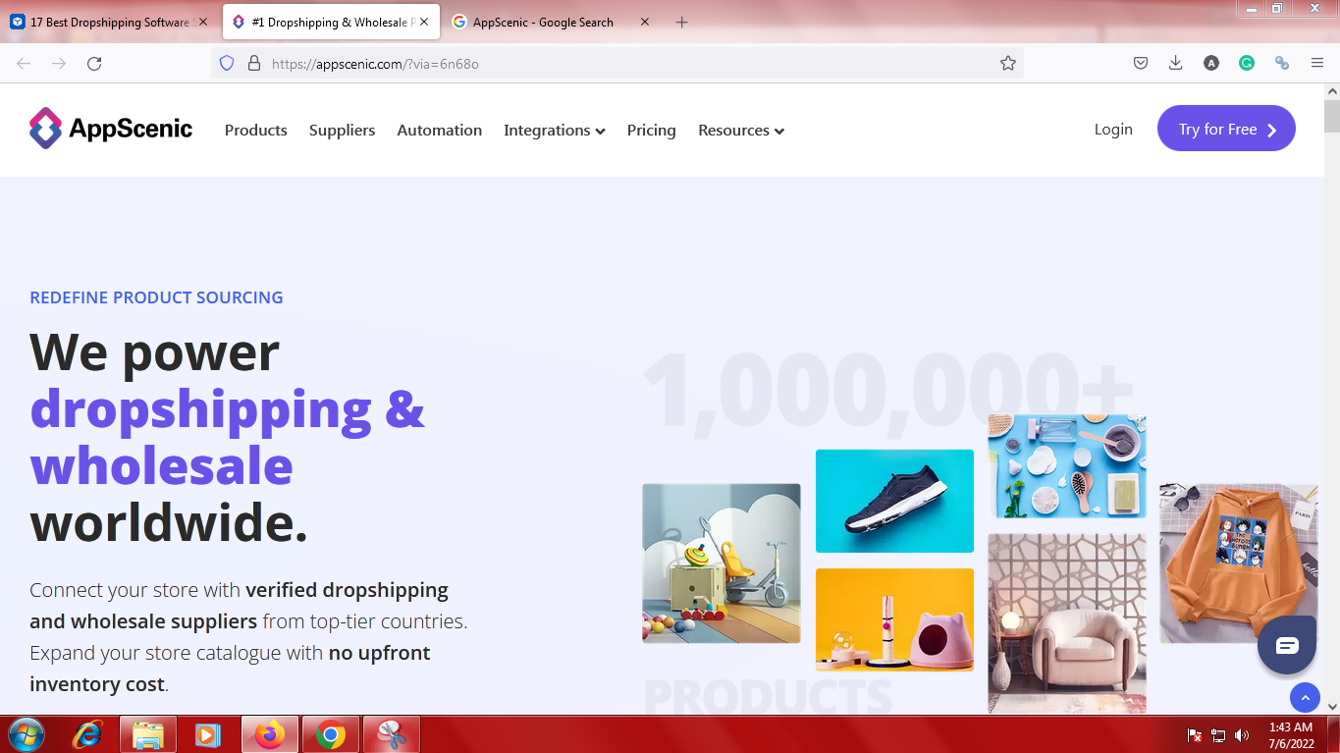Image resolution: width=1340 pixels, height=753 pixels.
Task: Click the tracking protection shield icon
Action: (x=227, y=63)
